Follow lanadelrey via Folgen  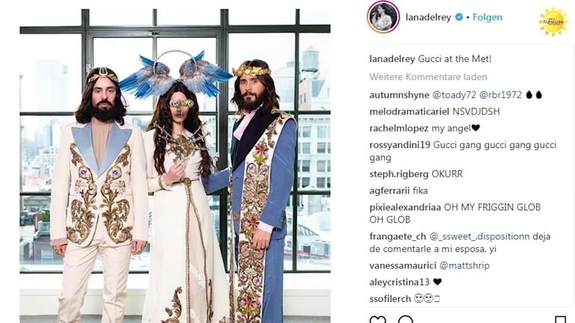[x=488, y=17]
